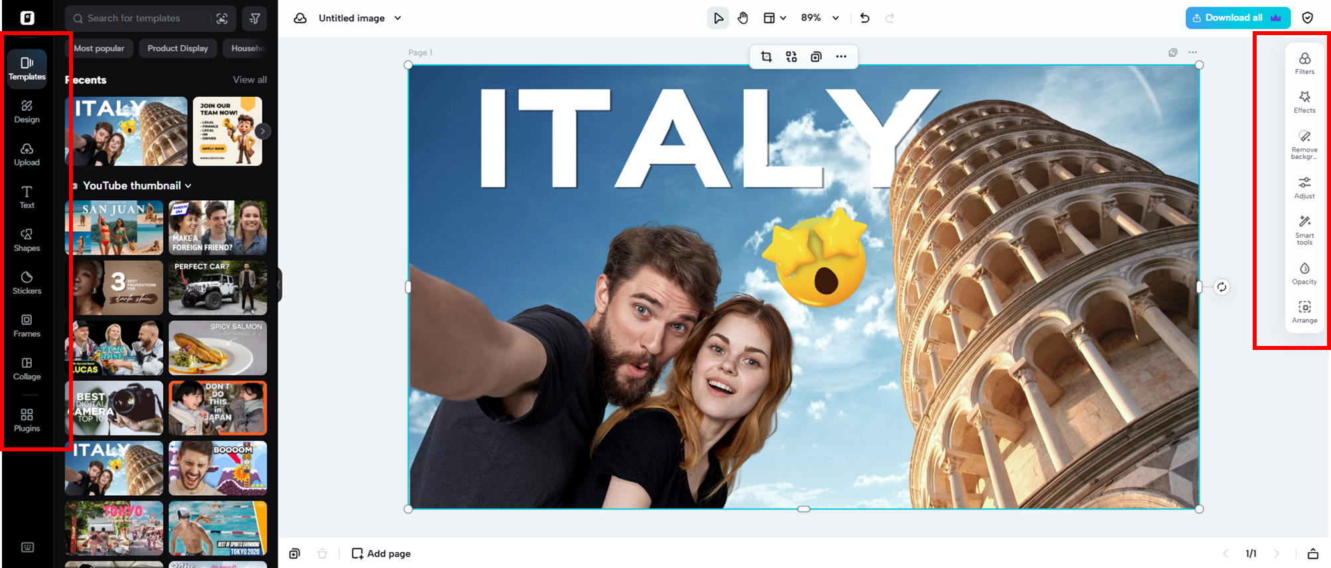Click the undo arrow

(865, 18)
